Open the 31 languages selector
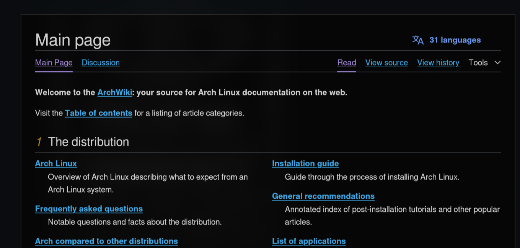The height and width of the screenshot is (248, 520). click(x=455, y=40)
